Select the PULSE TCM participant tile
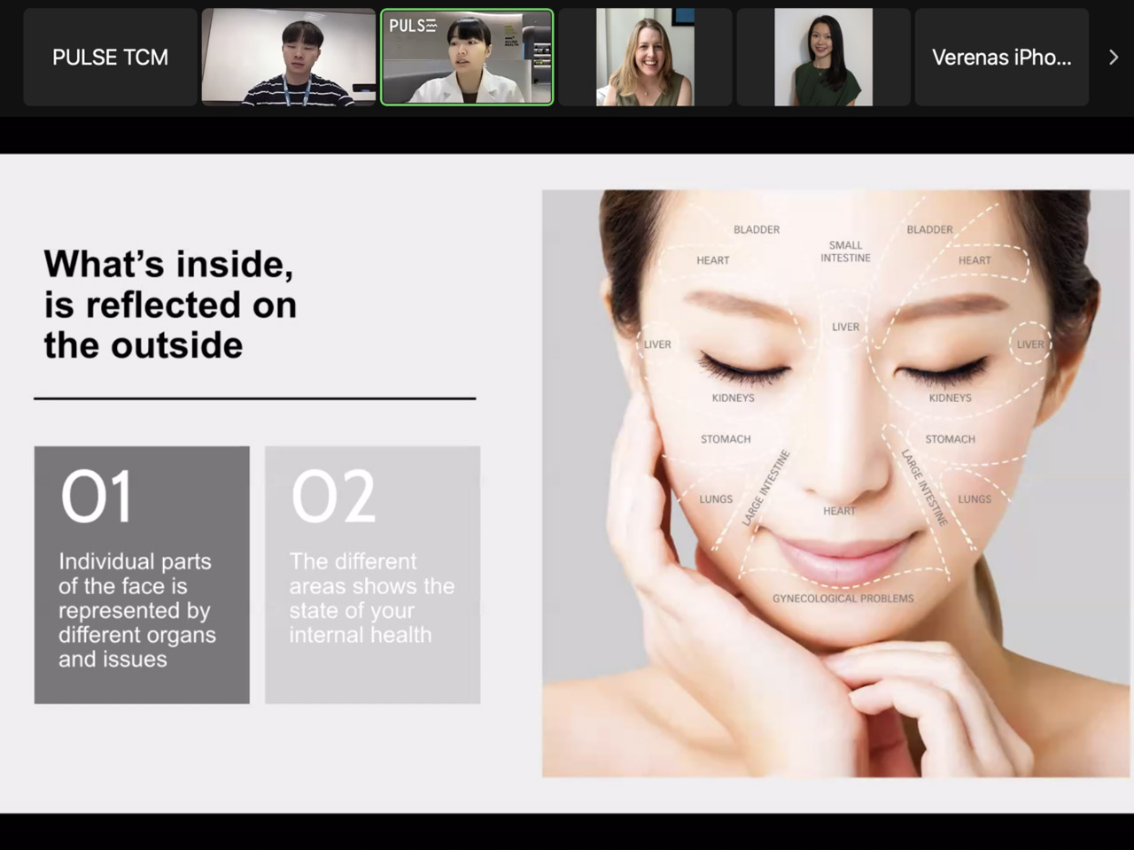 [x=110, y=58]
